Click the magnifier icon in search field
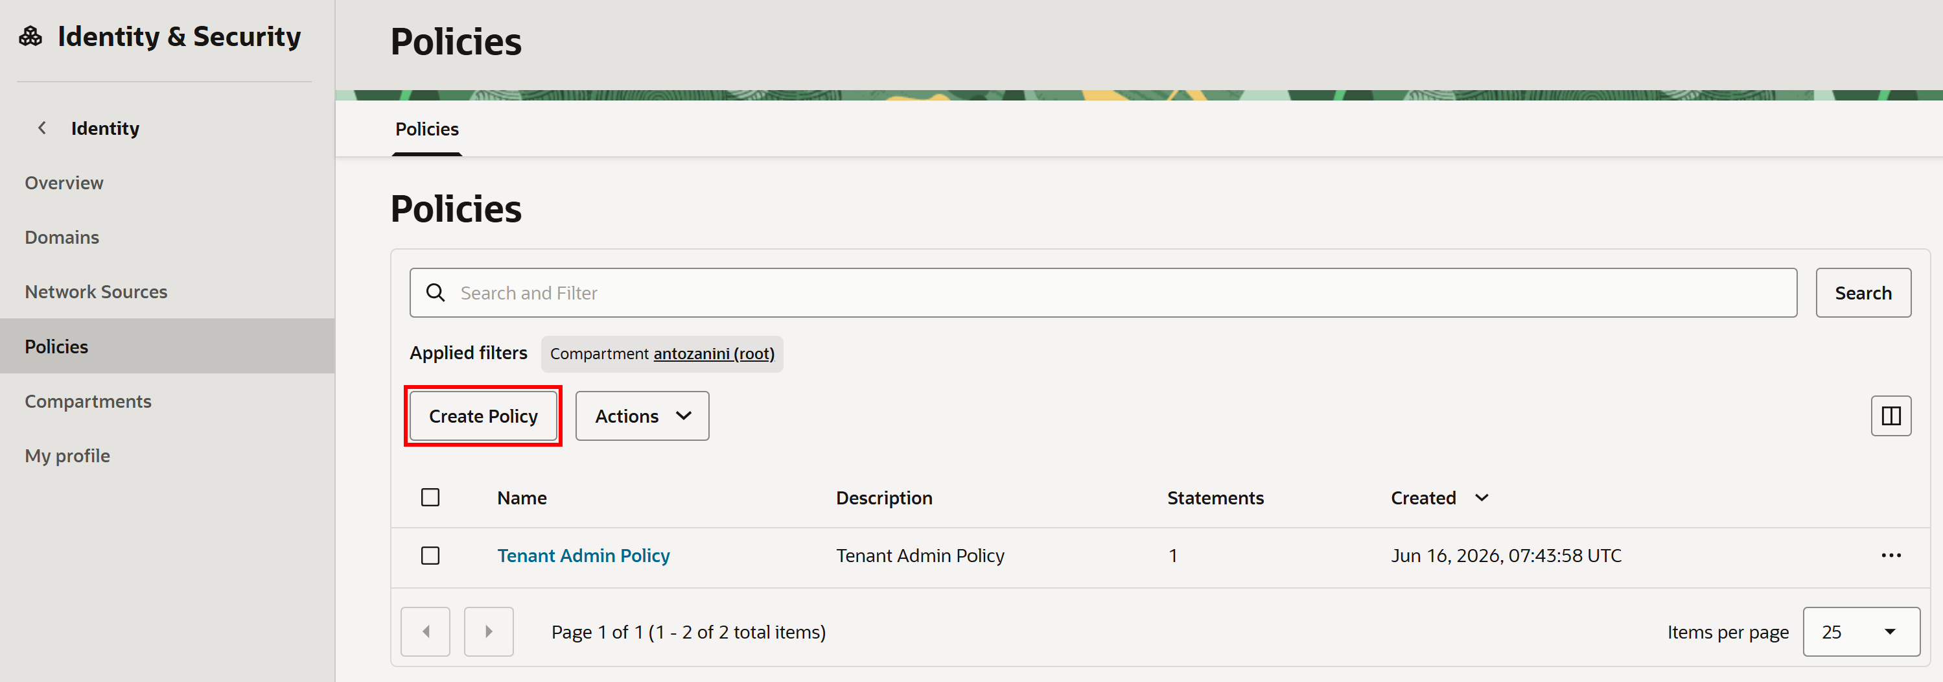This screenshot has width=1943, height=682. click(x=436, y=293)
